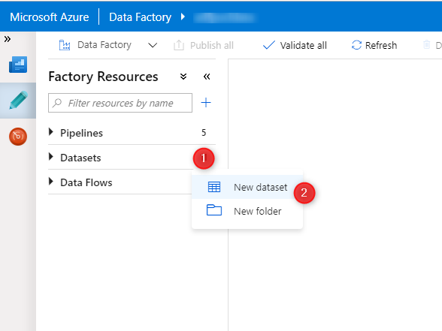The width and height of the screenshot is (442, 331).
Task: Open the Monitor gauge icon
Action: click(x=18, y=137)
